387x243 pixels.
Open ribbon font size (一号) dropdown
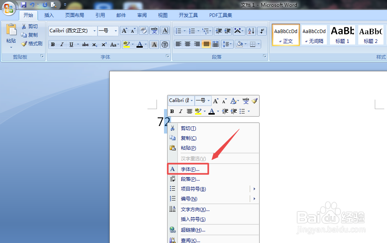(116, 31)
